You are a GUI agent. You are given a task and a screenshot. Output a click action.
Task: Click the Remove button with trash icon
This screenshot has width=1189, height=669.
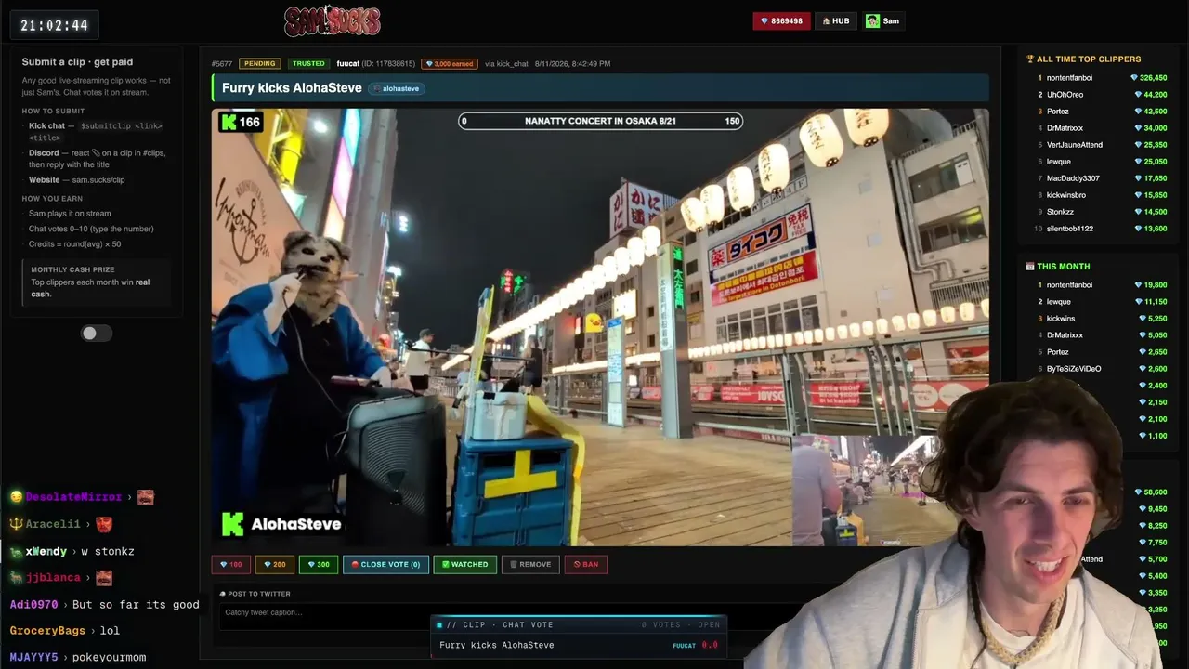(x=530, y=564)
